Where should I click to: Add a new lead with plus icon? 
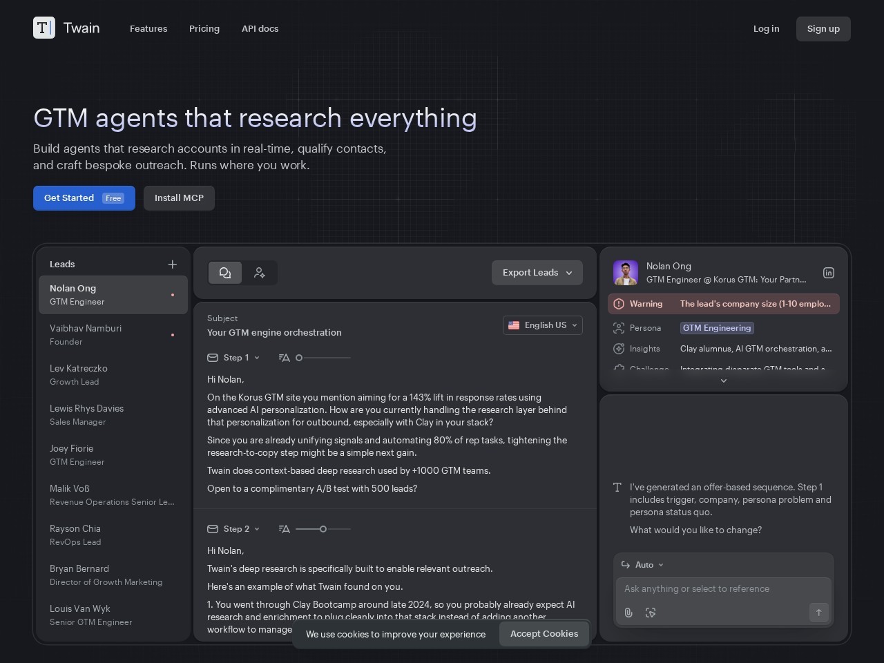tap(173, 265)
